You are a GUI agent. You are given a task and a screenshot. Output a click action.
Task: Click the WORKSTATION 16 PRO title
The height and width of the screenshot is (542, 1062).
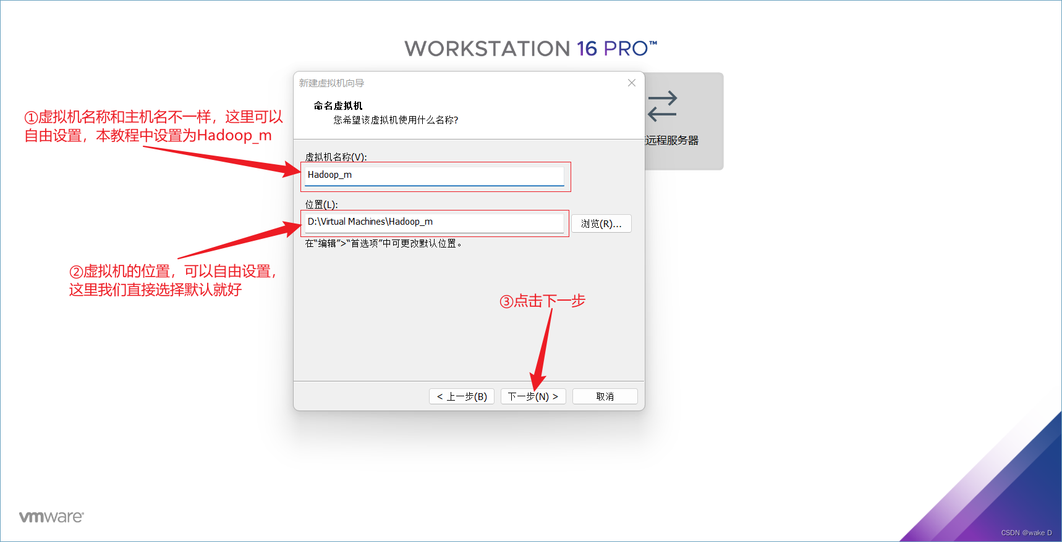531,49
